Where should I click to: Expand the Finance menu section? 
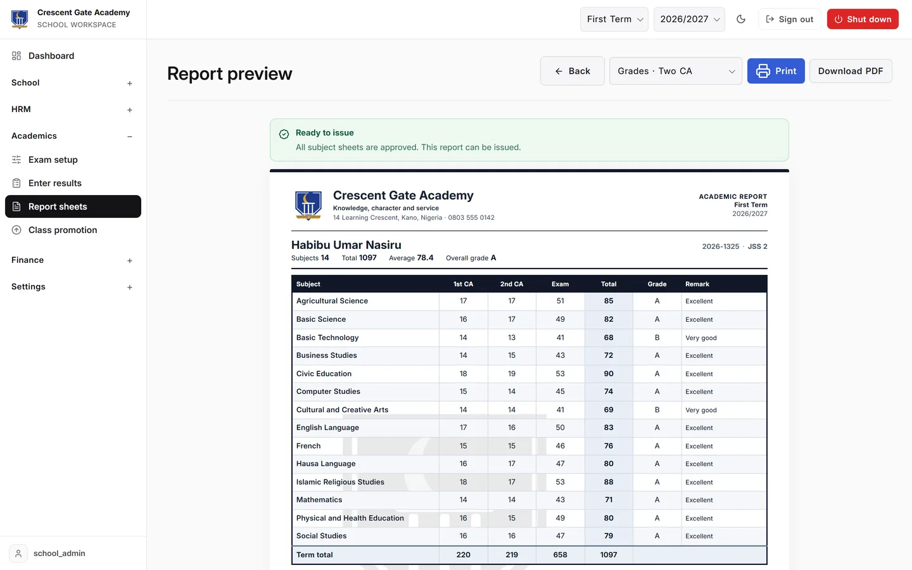pos(73,260)
